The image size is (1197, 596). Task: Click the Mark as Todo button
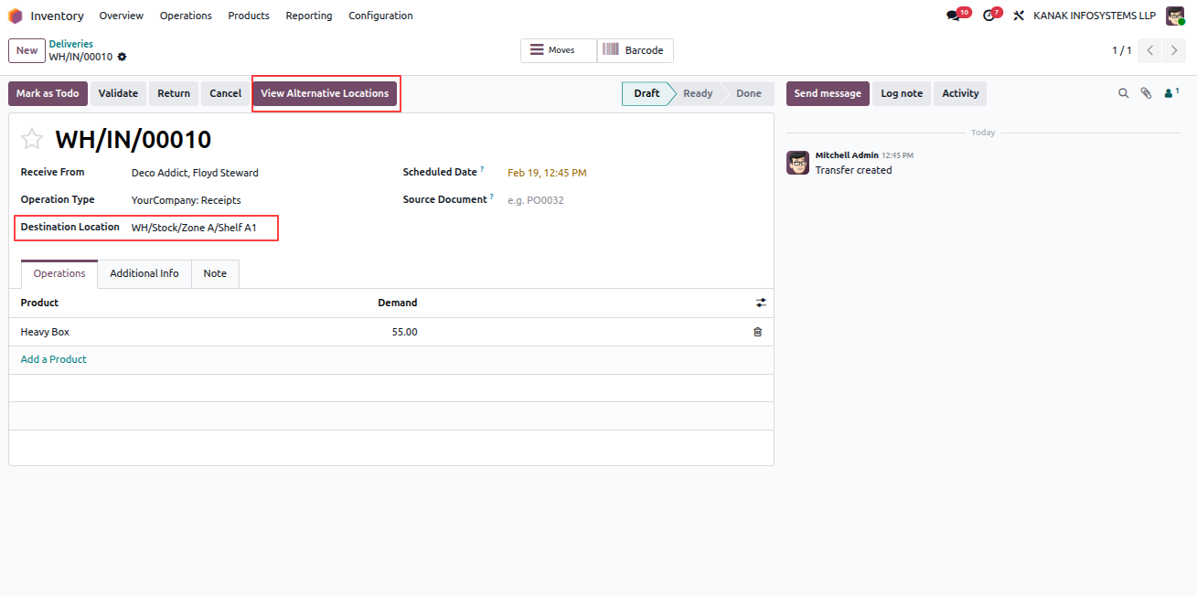click(48, 93)
